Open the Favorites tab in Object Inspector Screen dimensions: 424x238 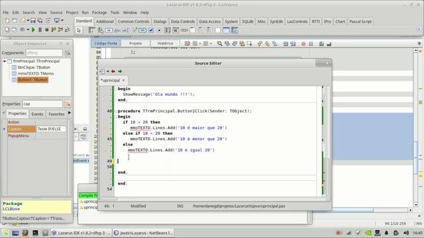point(56,114)
